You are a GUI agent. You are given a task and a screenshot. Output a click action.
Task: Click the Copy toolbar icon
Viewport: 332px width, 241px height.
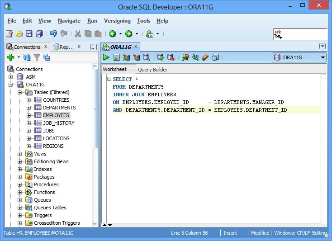pos(88,33)
